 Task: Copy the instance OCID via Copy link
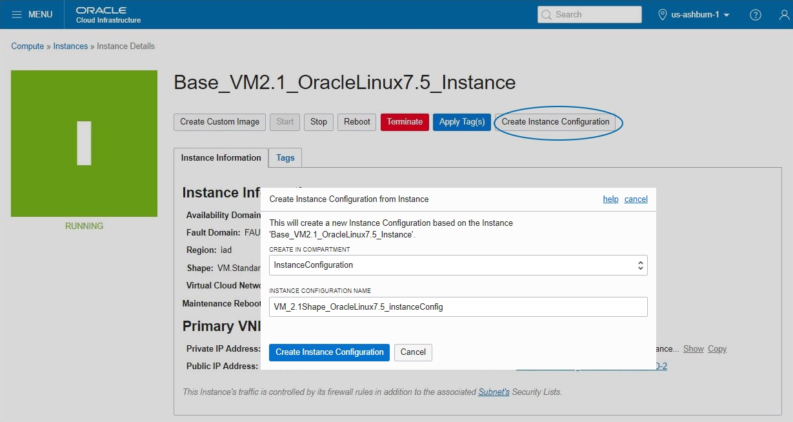click(716, 348)
